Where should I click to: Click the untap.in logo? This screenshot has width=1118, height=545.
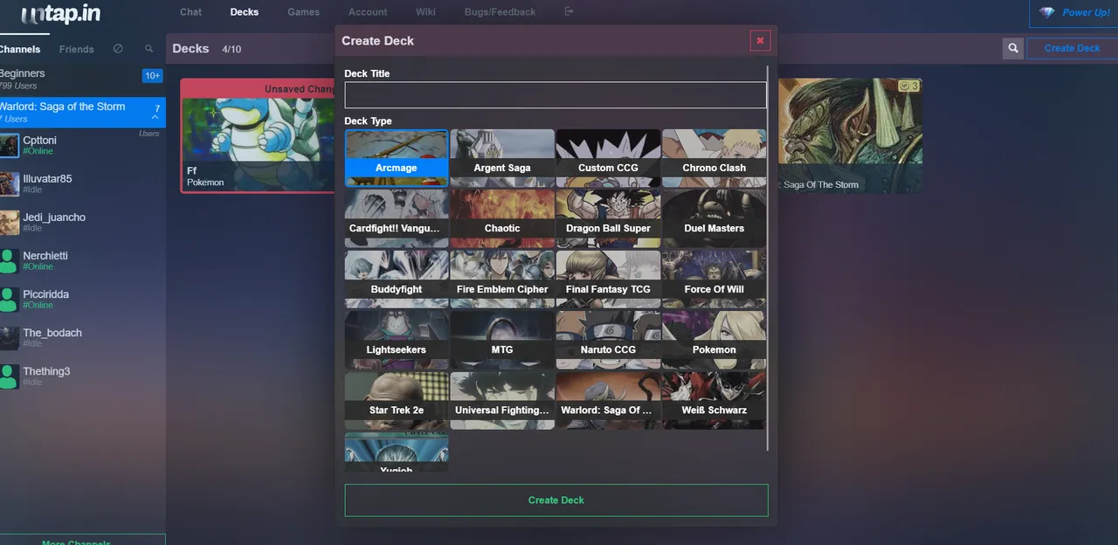[x=63, y=14]
